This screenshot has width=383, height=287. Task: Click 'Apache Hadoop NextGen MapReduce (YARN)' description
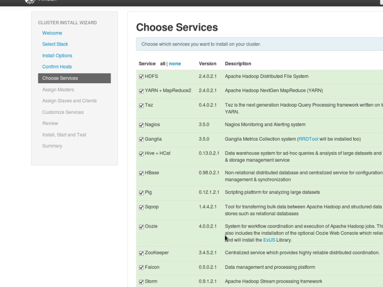[x=274, y=91]
